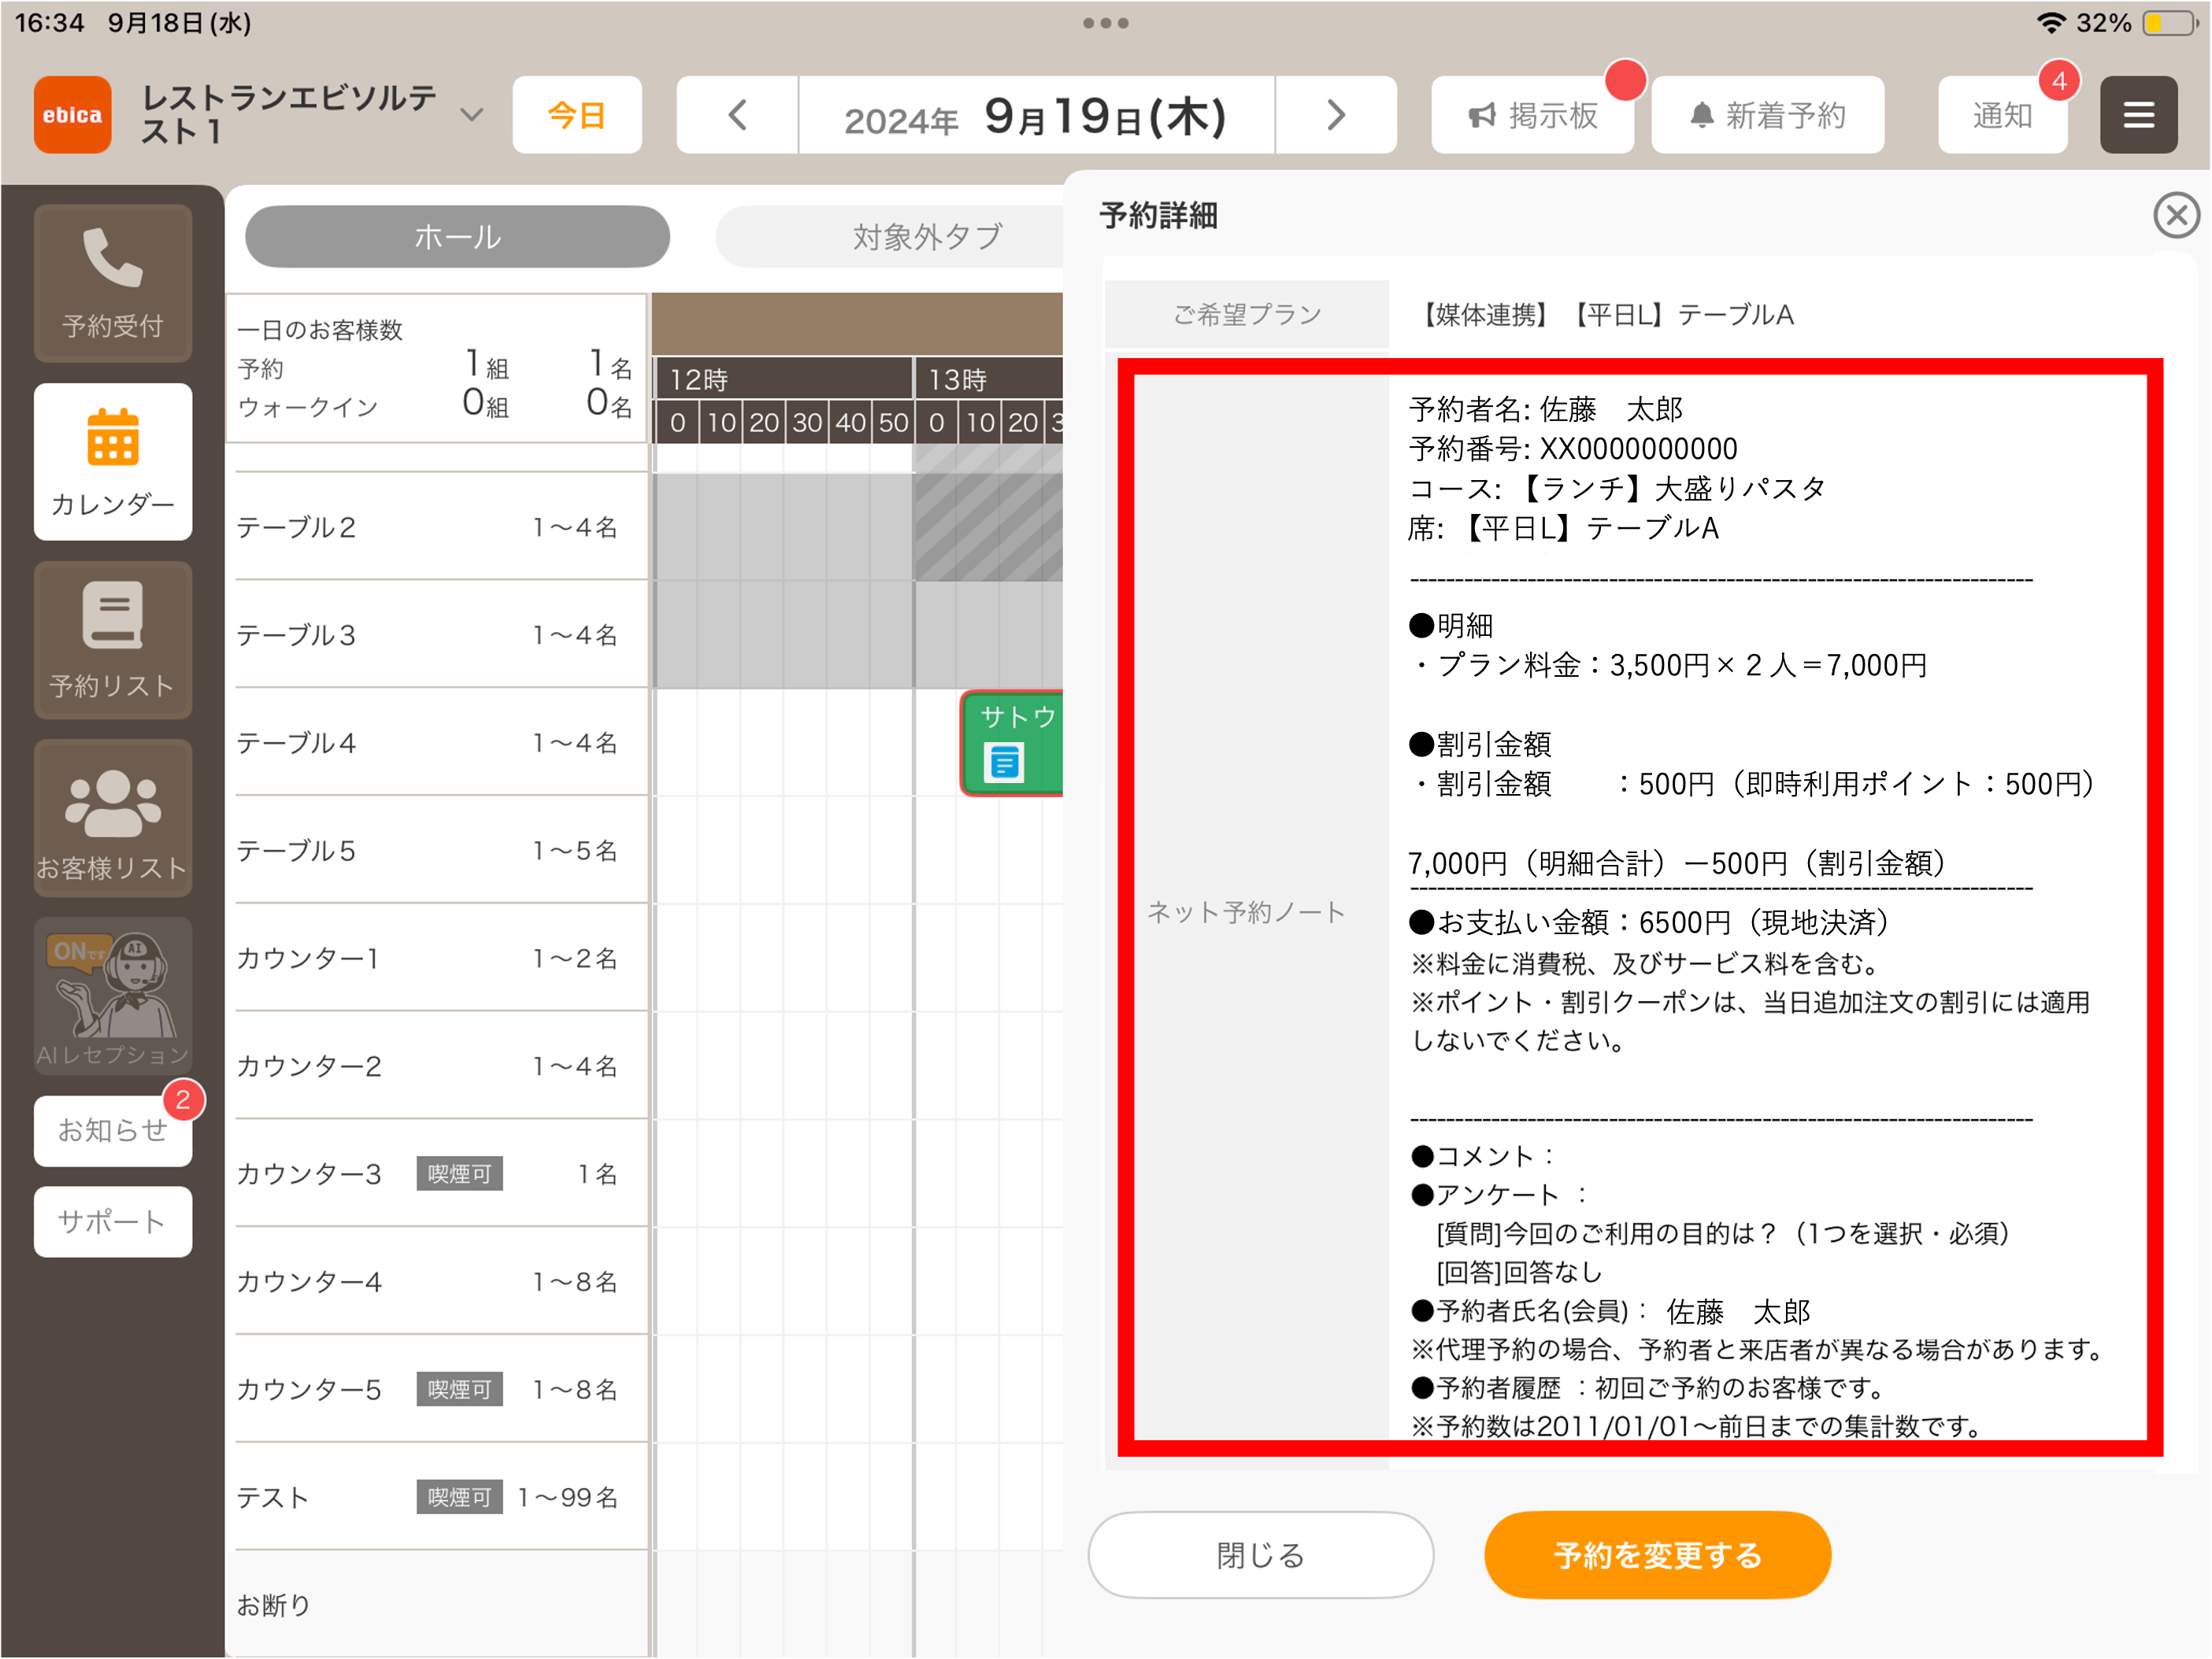Click the 12時 time header
This screenshot has height=1659, width=2212.
[x=784, y=380]
